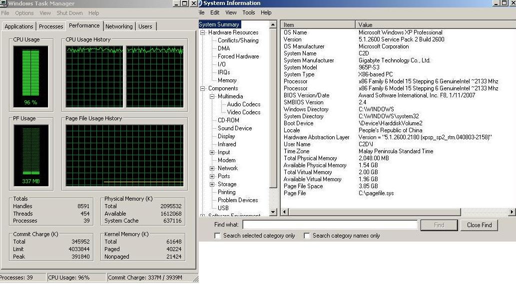The image size is (516, 286).
Task: Select the Printing tree item
Action: pyautogui.click(x=226, y=192)
